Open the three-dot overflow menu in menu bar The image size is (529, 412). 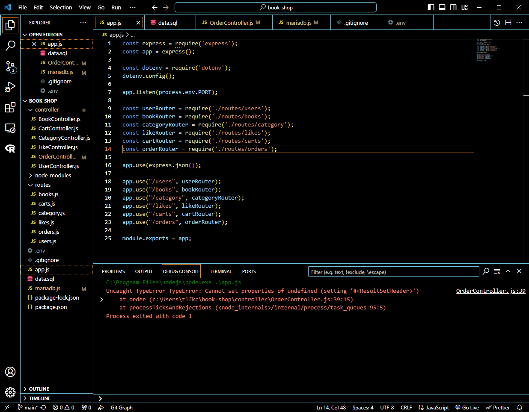(x=133, y=7)
